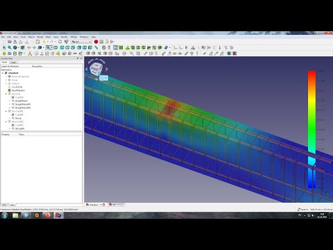Activate the What's This help cursor

pyautogui.click(x=67, y=42)
